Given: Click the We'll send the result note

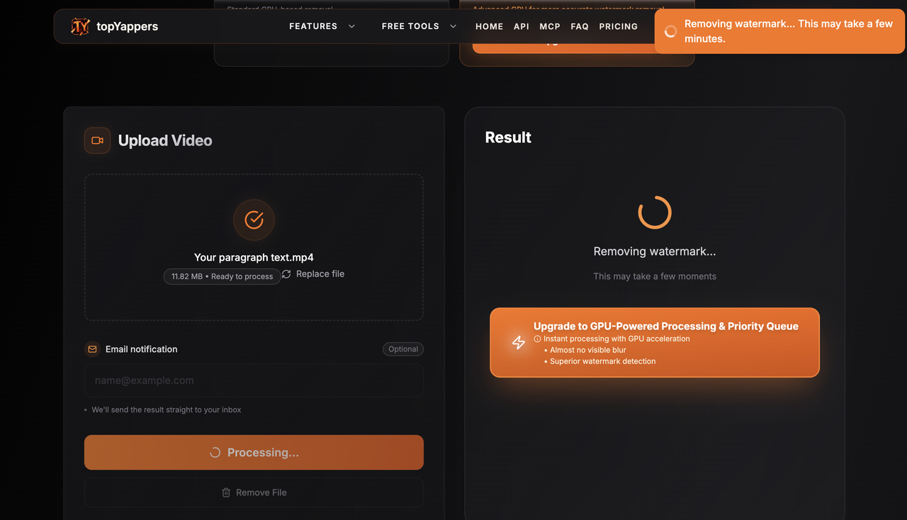Looking at the screenshot, I should tap(167, 409).
